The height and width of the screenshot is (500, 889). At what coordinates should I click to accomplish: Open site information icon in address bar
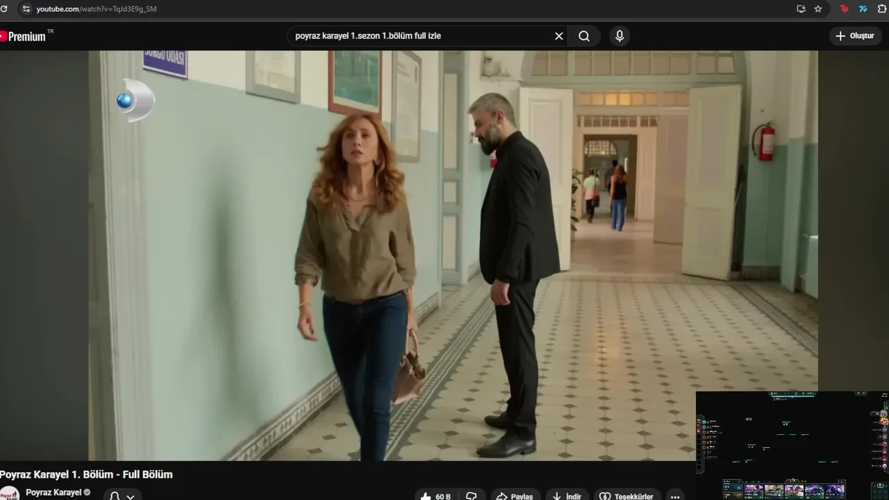(x=26, y=9)
